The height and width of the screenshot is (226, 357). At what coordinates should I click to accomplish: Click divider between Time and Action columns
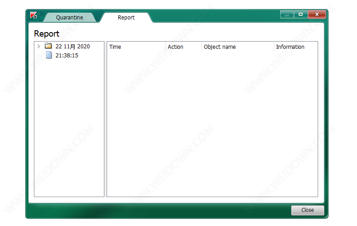[x=165, y=47]
